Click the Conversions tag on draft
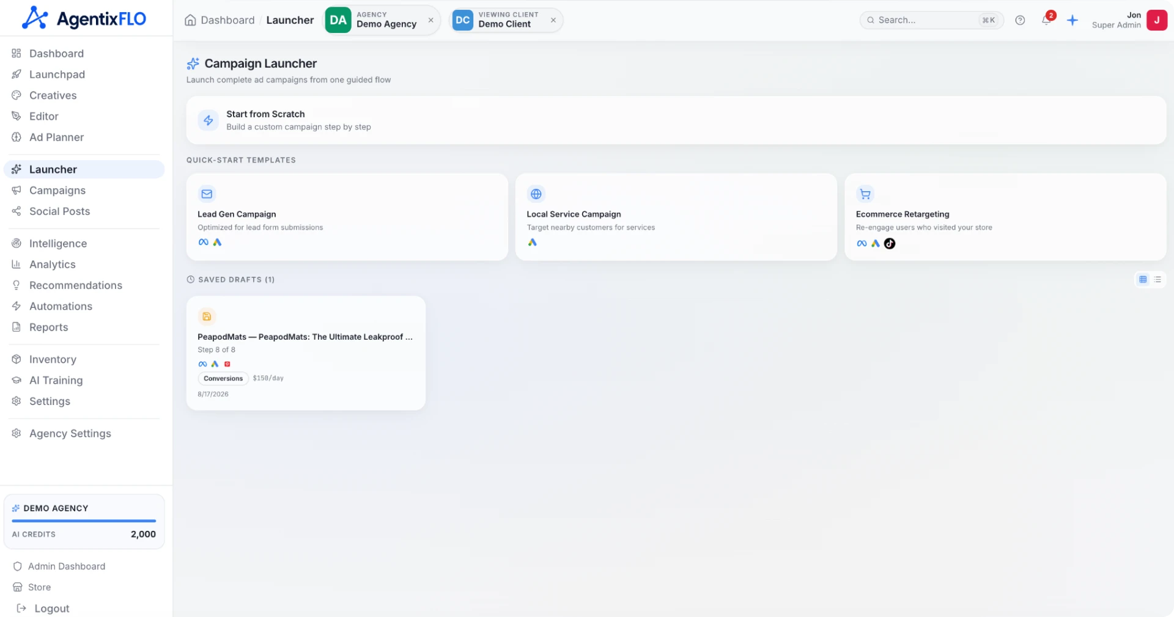Image resolution: width=1174 pixels, height=617 pixels. 223,379
